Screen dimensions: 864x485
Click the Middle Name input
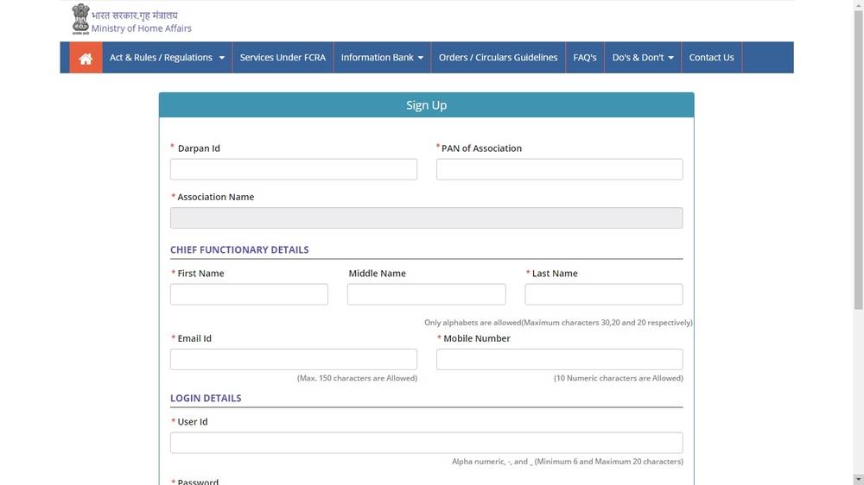point(427,294)
